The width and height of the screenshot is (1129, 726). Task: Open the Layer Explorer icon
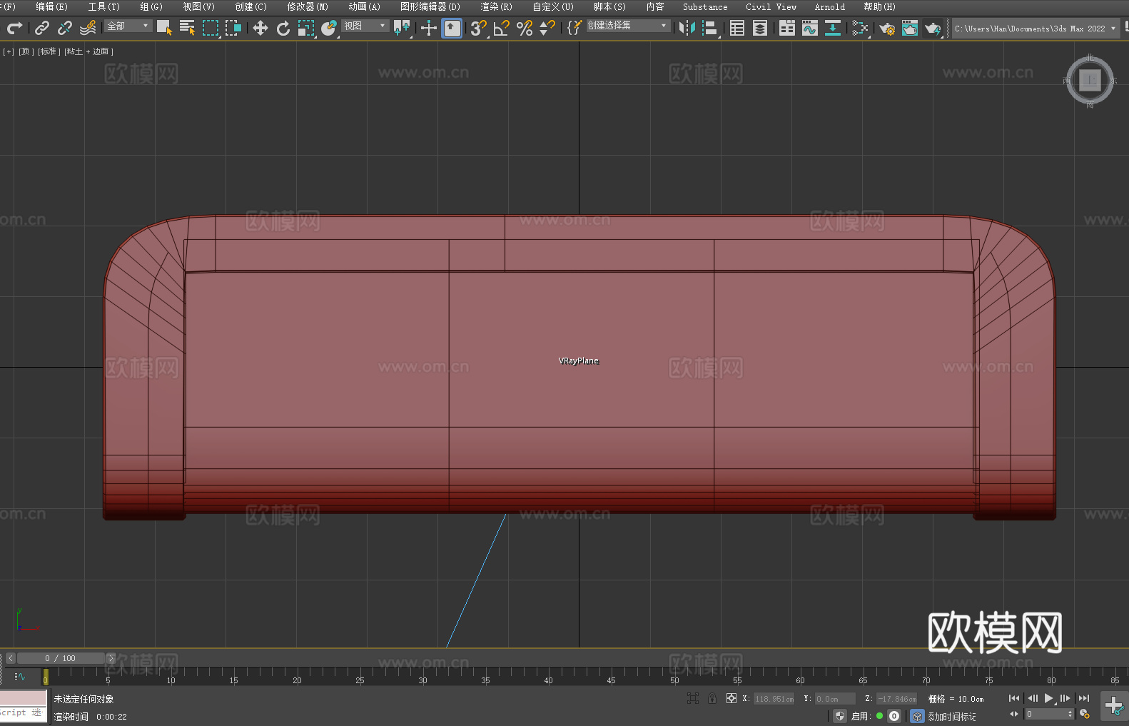[x=760, y=28]
